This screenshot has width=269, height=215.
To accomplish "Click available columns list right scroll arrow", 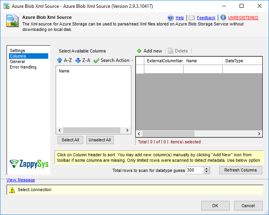I will point(127,130).
